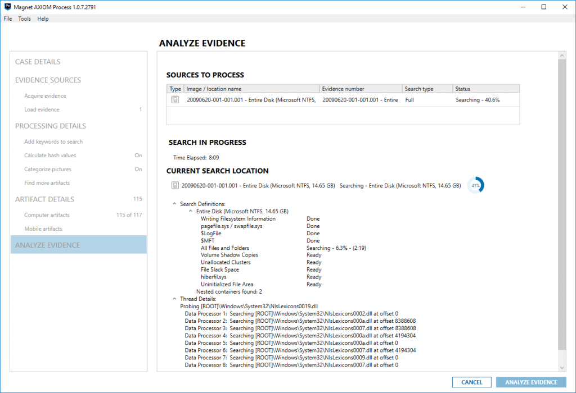Click 'Nested containers found: 2' text
The height and width of the screenshot is (393, 576).
tap(229, 291)
